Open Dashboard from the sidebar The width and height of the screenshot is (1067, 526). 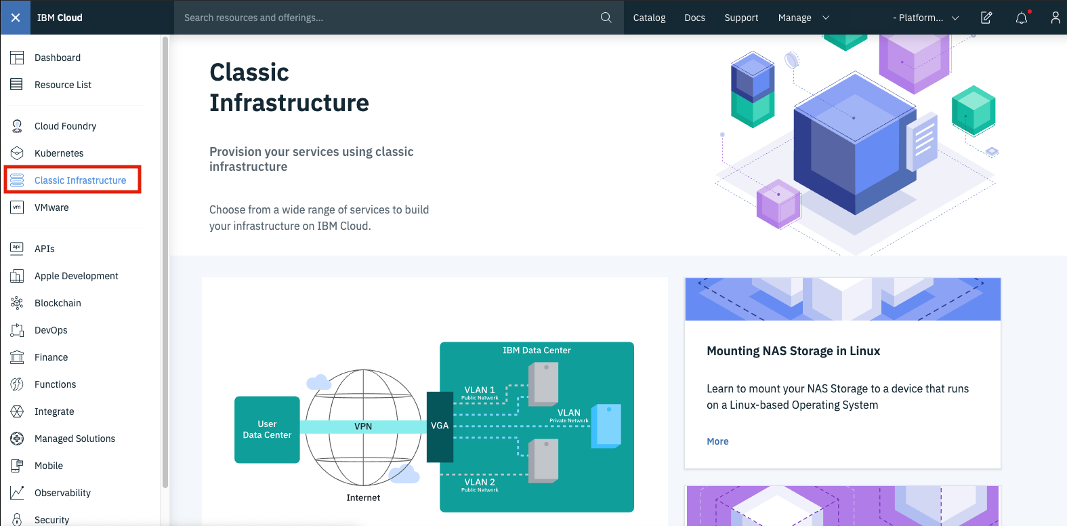click(58, 58)
